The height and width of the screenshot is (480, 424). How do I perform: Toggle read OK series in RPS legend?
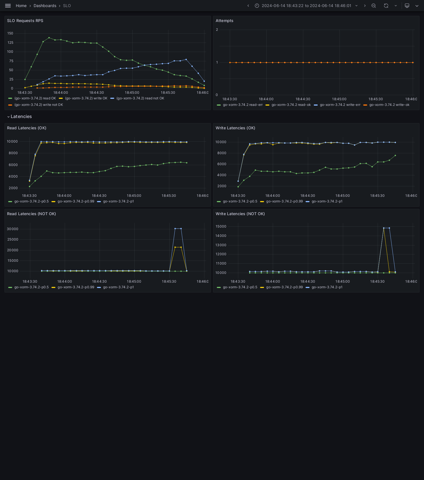pos(35,98)
